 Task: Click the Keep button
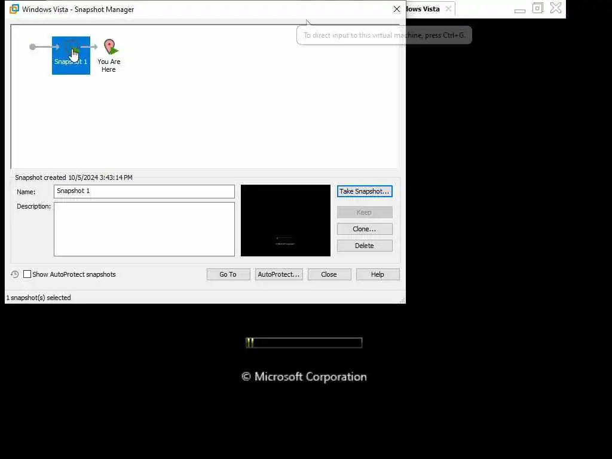point(365,212)
